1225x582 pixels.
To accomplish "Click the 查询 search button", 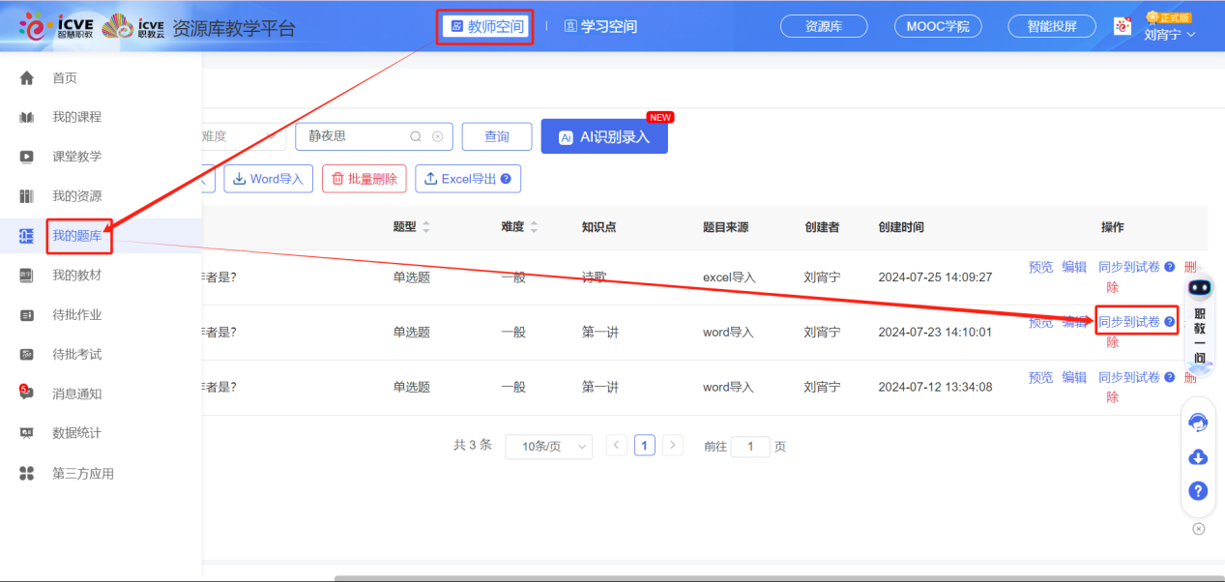I will [497, 137].
